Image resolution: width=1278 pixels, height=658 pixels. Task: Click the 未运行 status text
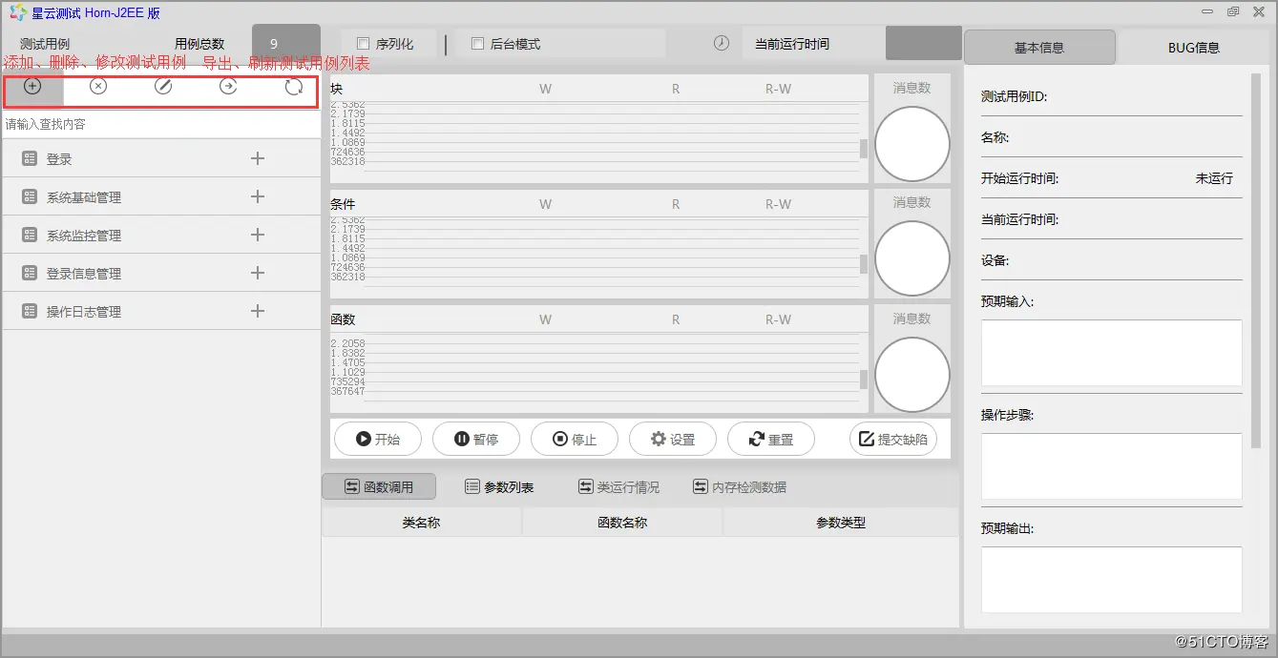pos(1214,178)
